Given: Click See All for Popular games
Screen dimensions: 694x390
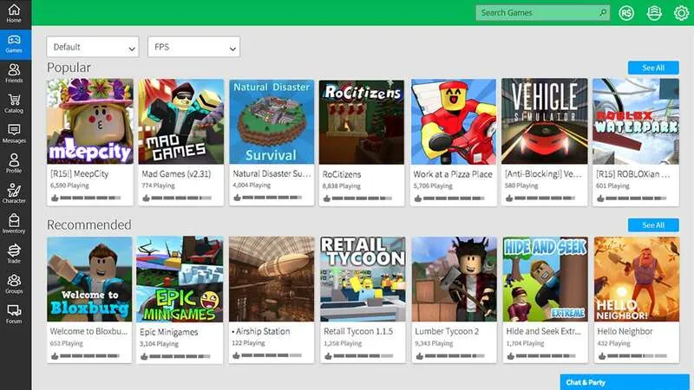Looking at the screenshot, I should (x=653, y=68).
